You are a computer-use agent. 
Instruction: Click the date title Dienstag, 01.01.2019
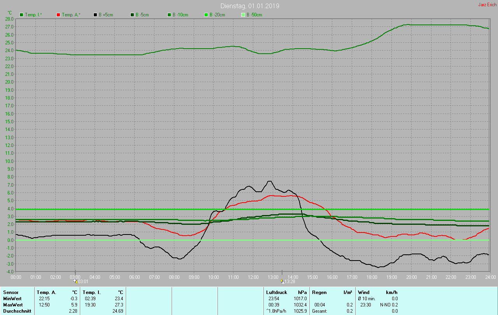[249, 6]
